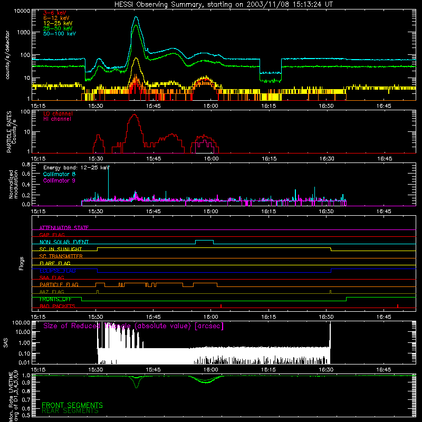This screenshot has height=422, width=422.
Task: Click the 100.00 tick on the SAS axis
Action: 21,322
